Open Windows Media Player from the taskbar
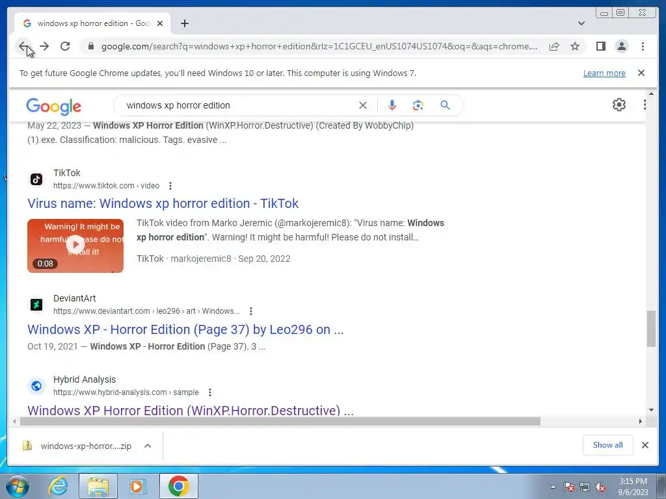Viewport: 666px width, 499px height. [x=137, y=486]
